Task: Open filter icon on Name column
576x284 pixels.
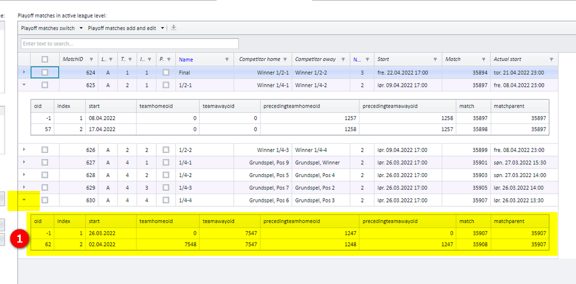Action: (x=226, y=59)
